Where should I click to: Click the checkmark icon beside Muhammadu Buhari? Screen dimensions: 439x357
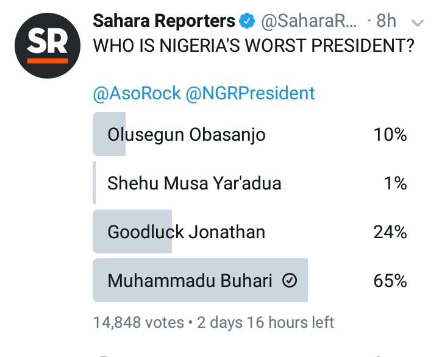pos(290,280)
